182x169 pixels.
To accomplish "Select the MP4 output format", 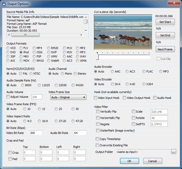I will [34, 48].
